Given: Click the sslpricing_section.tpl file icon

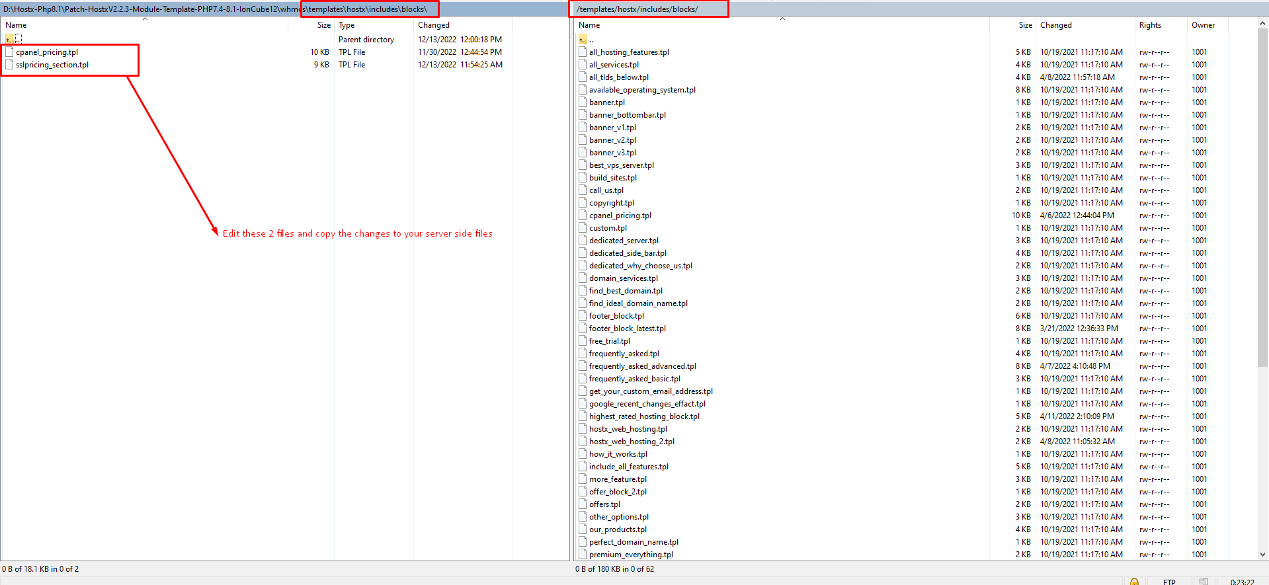Looking at the screenshot, I should click(9, 65).
